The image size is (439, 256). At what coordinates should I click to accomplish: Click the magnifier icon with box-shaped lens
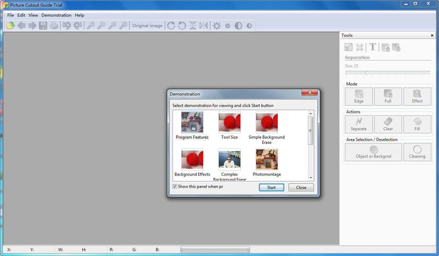[112, 26]
